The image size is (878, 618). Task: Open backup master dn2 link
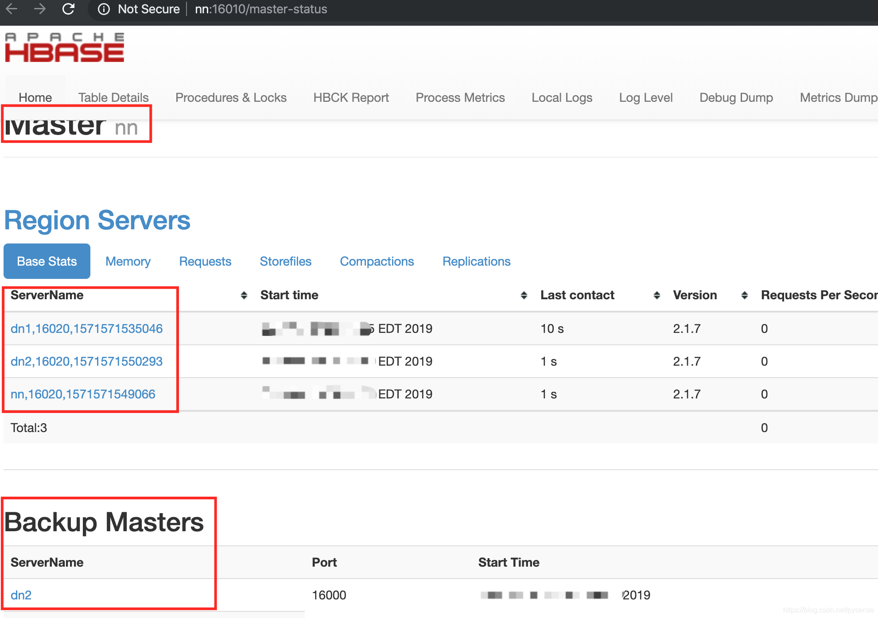pos(21,595)
